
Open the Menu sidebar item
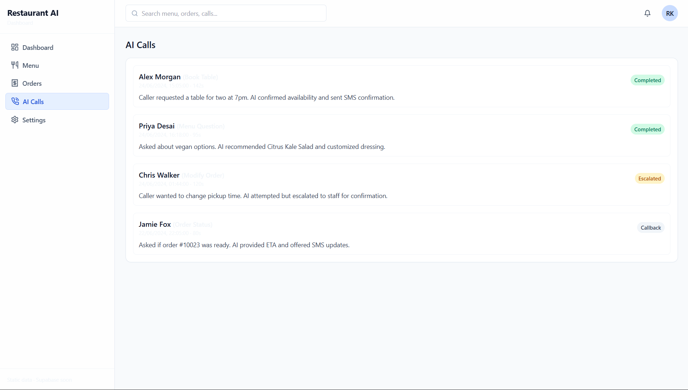click(x=30, y=65)
